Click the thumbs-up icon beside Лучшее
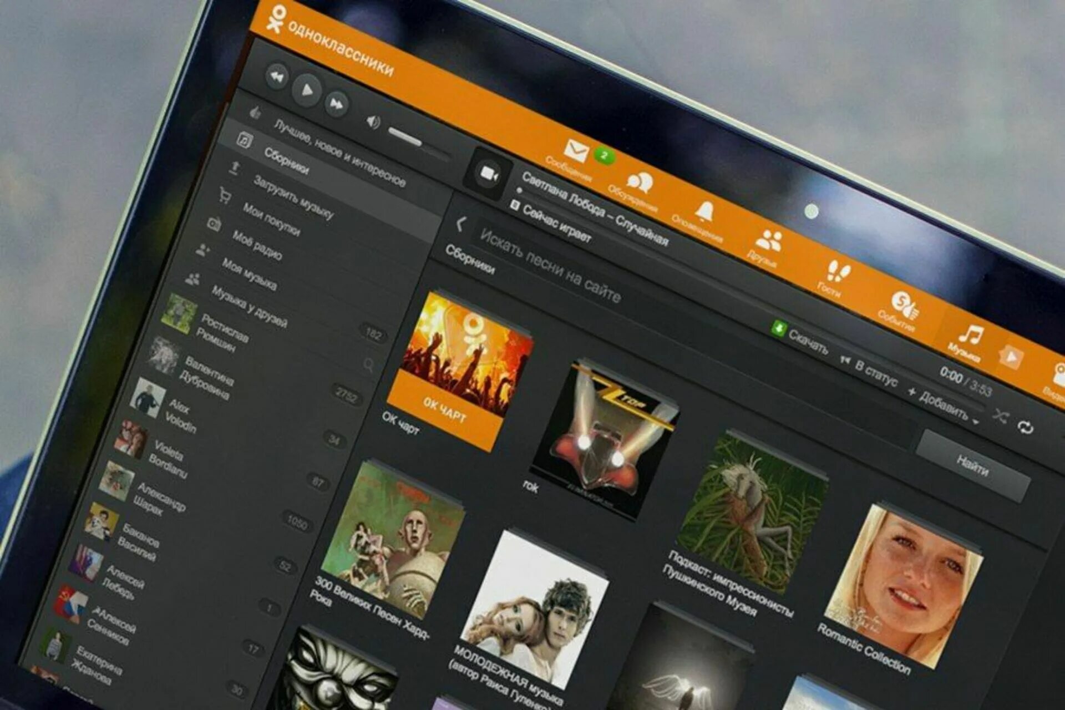 point(255,113)
